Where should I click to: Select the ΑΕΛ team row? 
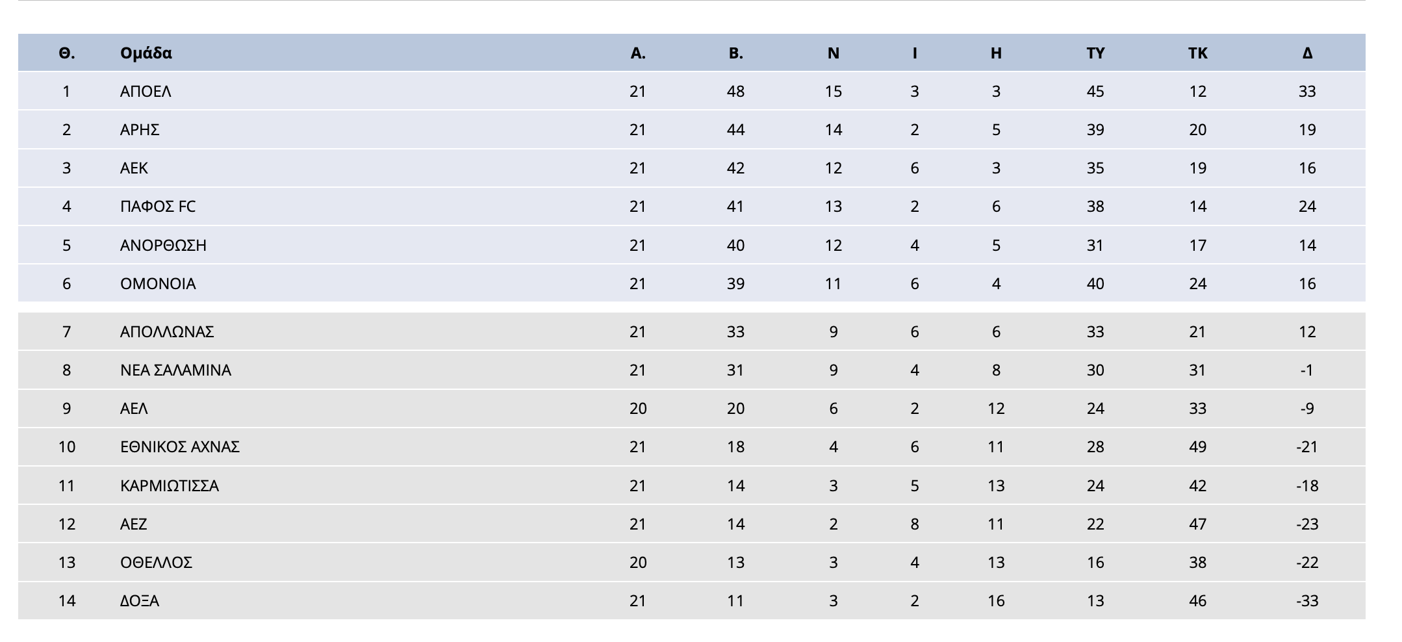[x=691, y=409]
